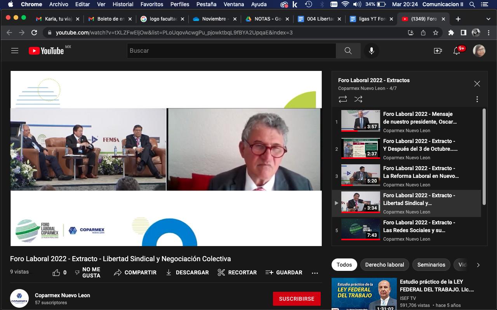Click GUARDAR to save to a playlist

284,272
